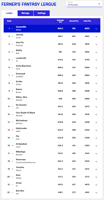Expand Anita Blackman row details
This screenshot has height=200, width=104.
click(x=96, y=68)
